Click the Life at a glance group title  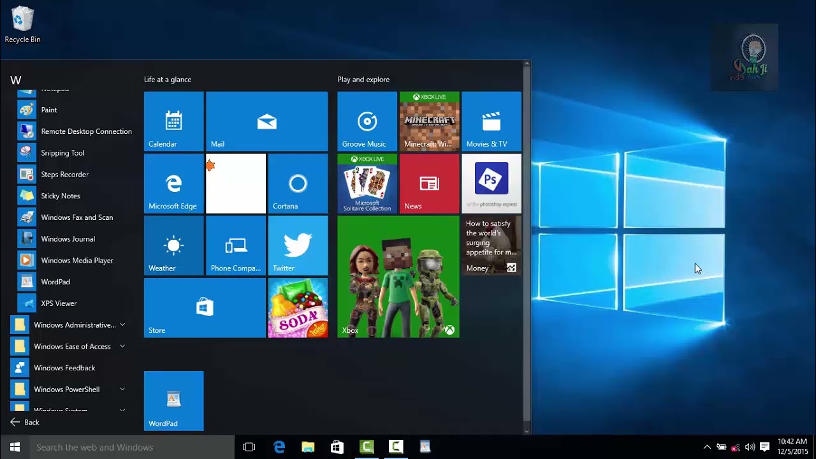[x=168, y=80]
